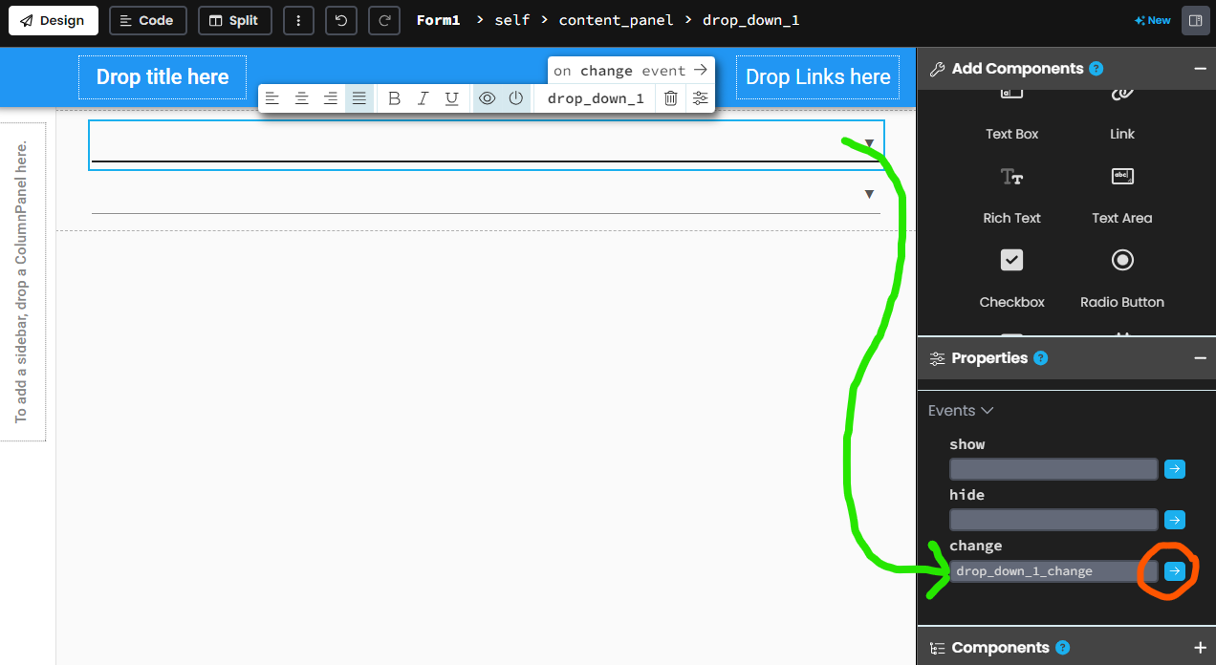Select the Redo icon in the top toolbar
Screen dimensions: 1216x665
(x=384, y=20)
